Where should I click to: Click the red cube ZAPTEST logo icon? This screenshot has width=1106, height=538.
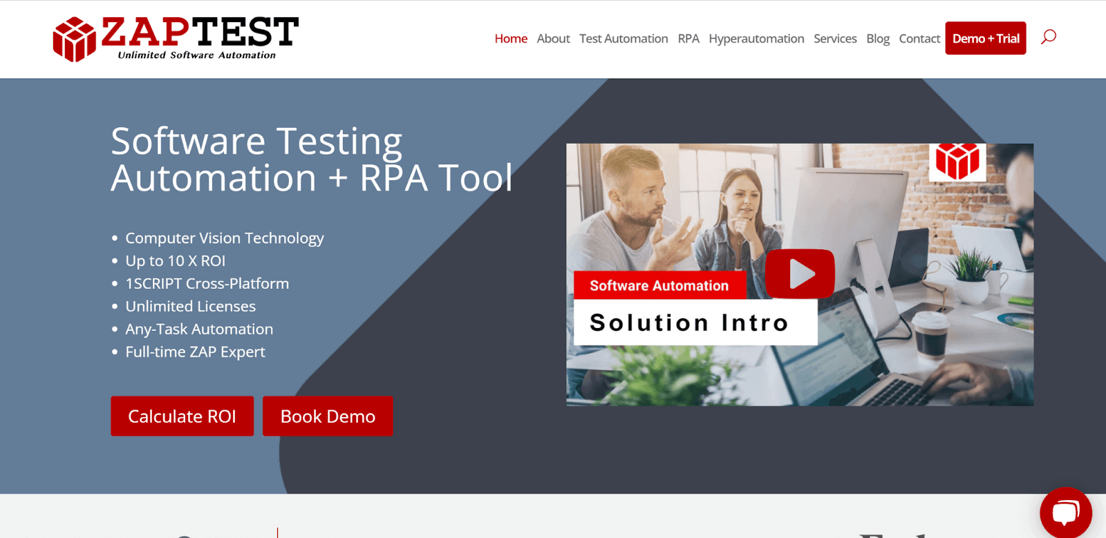click(x=74, y=39)
